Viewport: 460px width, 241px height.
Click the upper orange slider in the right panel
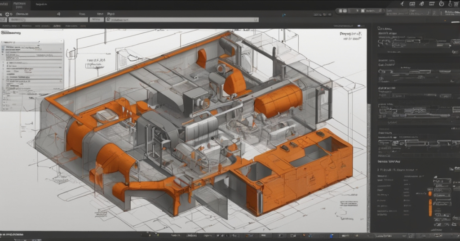coord(430,193)
